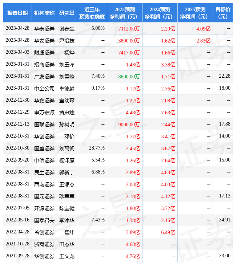Select 国元证券 institution cell

[44, 196]
